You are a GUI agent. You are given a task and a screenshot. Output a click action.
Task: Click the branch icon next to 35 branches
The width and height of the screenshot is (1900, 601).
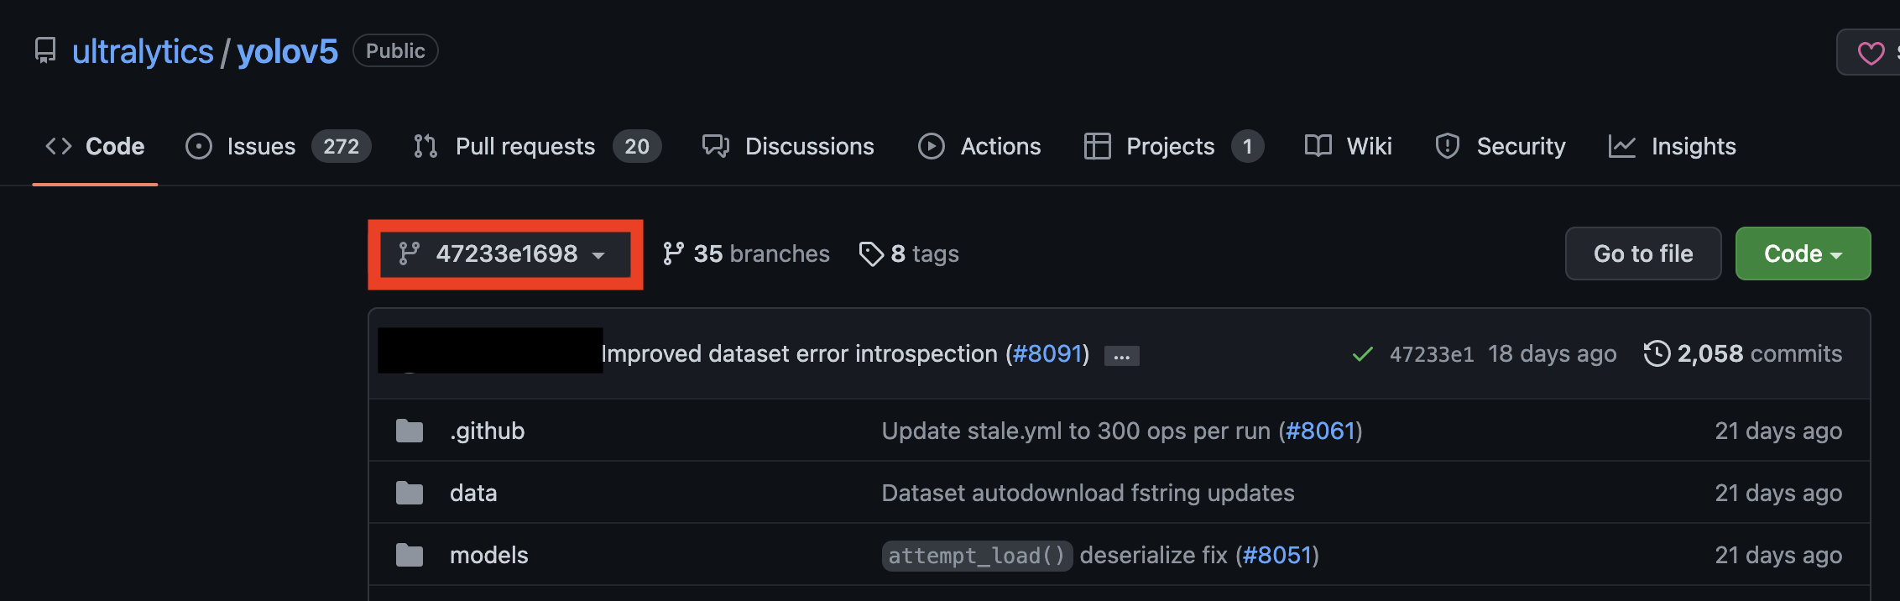(x=674, y=253)
